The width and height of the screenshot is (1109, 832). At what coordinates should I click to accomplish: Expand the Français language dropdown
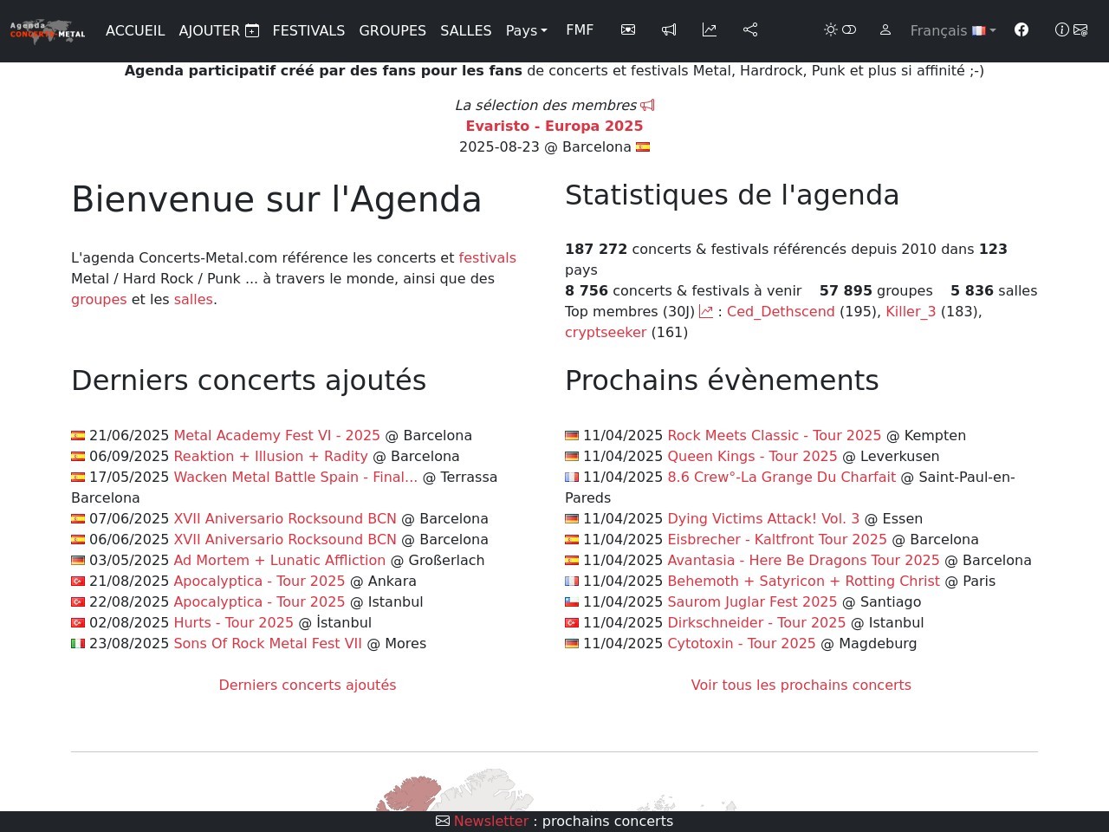coord(953,30)
